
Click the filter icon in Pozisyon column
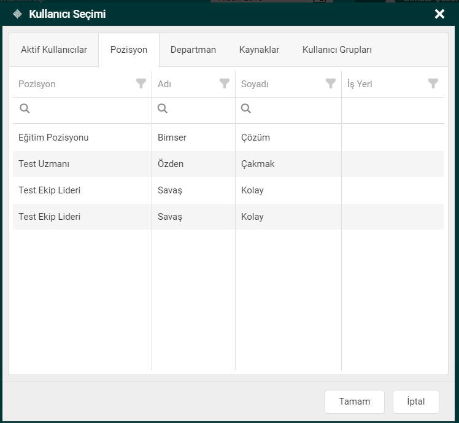pyautogui.click(x=141, y=83)
